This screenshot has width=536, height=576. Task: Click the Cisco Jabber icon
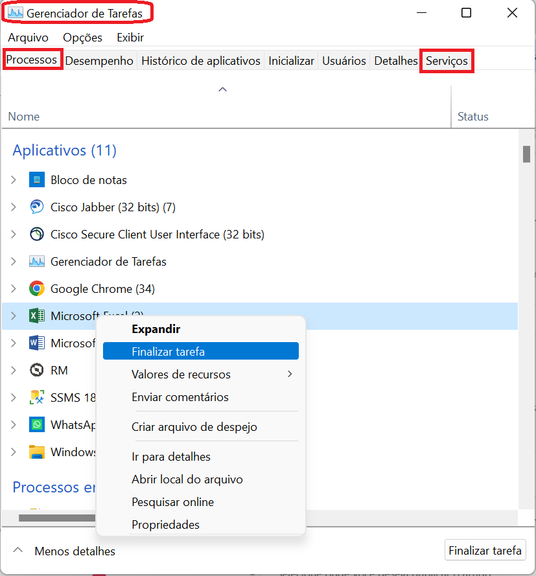37,207
